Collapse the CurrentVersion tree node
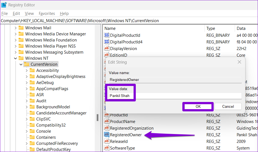Viewport: 258px width, 152px height. pos(21,64)
